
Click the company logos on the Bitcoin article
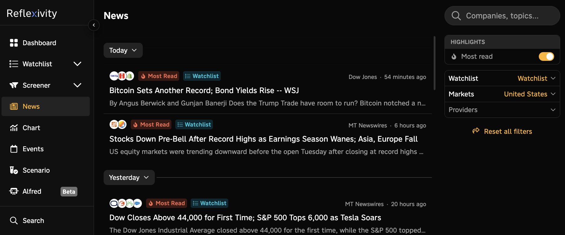point(122,76)
